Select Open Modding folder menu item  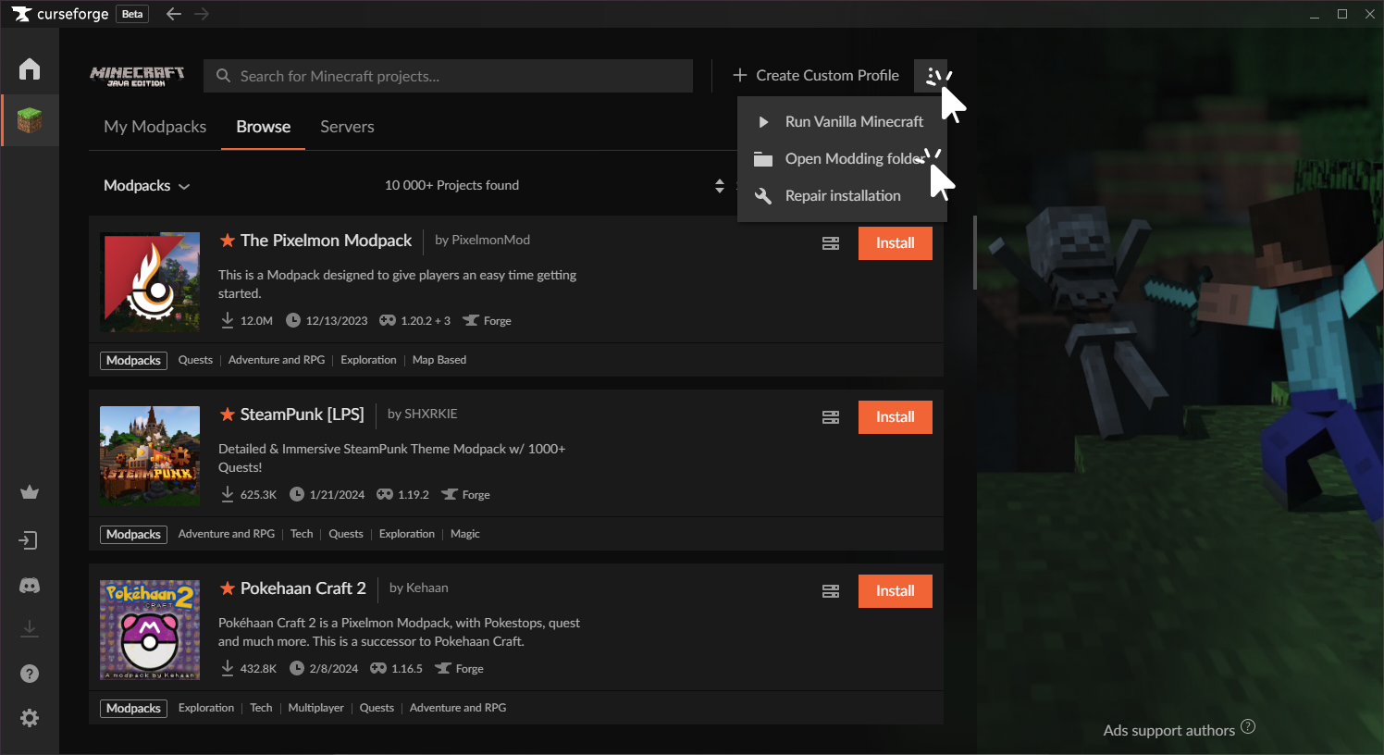(x=842, y=158)
